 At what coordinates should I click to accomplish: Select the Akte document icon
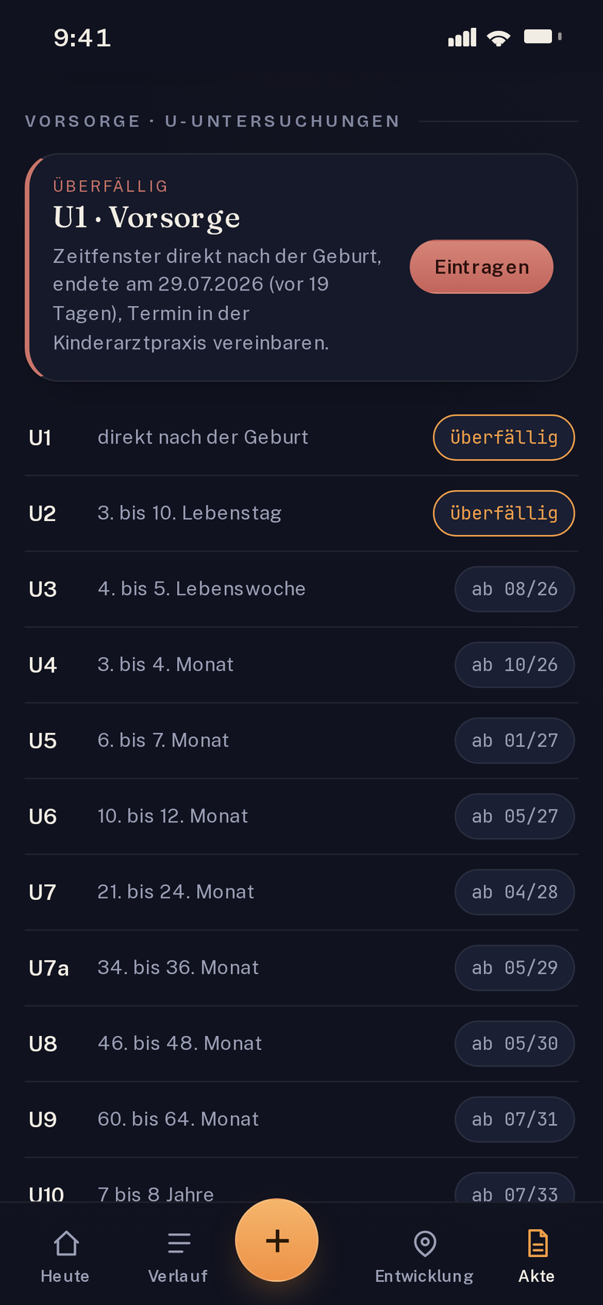point(537,1243)
